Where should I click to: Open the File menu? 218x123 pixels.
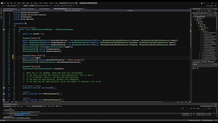(4, 3)
